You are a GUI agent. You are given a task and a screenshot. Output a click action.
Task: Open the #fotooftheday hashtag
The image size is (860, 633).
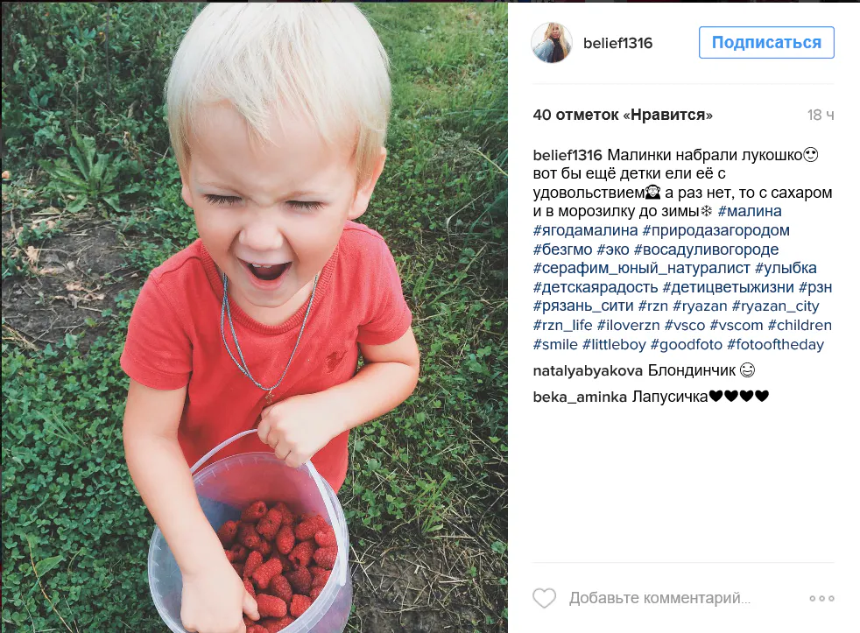point(775,344)
